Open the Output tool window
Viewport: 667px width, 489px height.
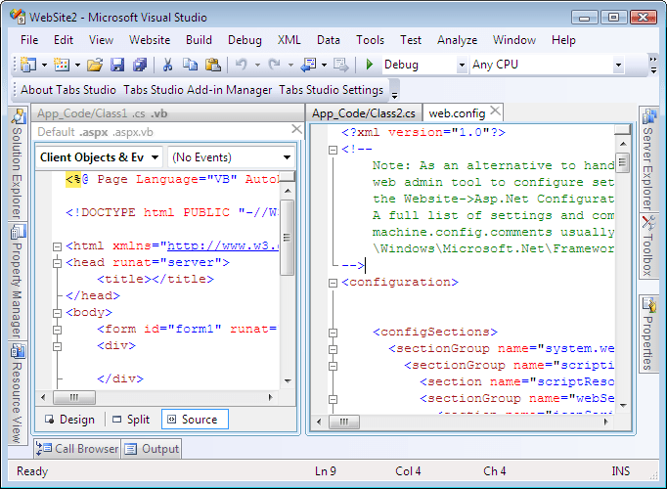click(x=153, y=449)
